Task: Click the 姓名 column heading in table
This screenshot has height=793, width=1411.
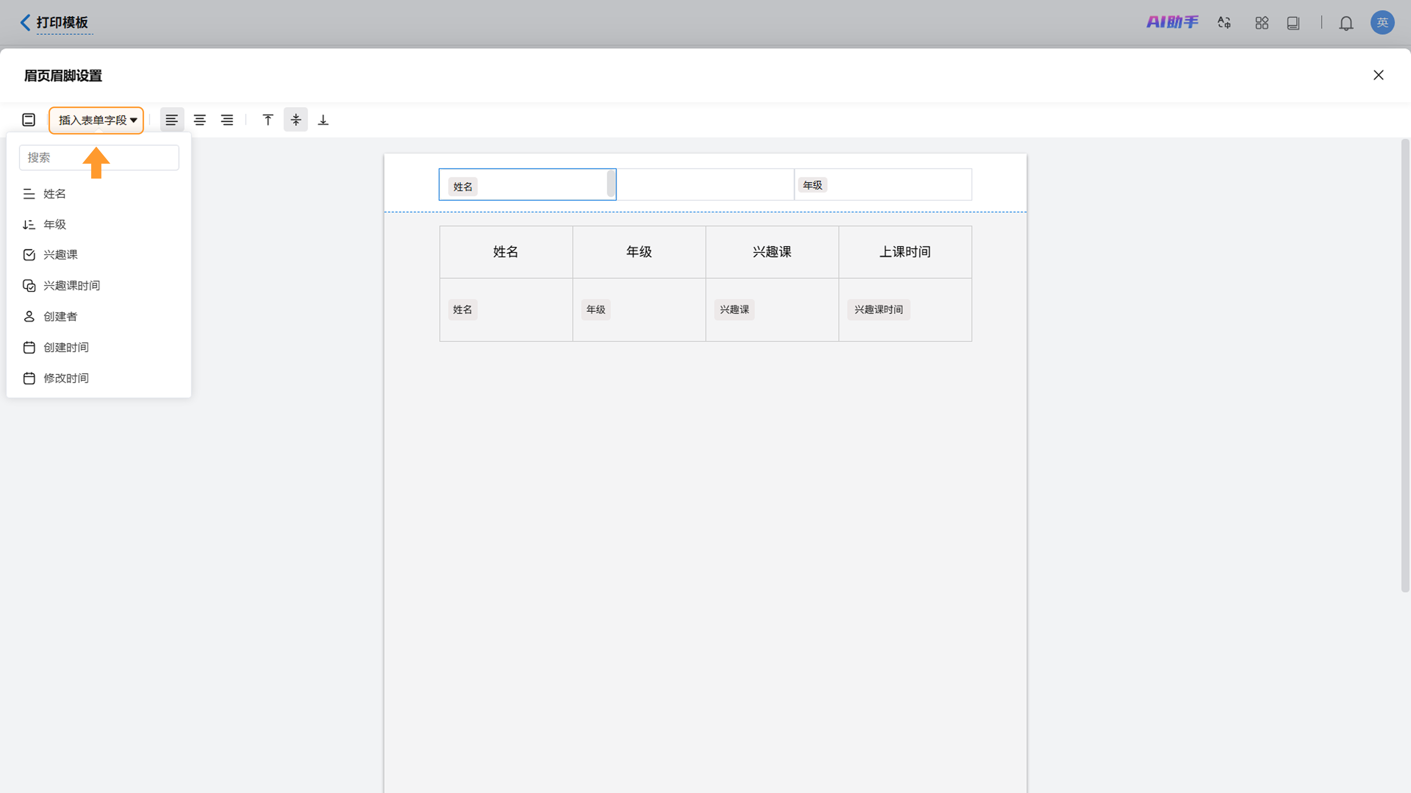Action: click(506, 252)
